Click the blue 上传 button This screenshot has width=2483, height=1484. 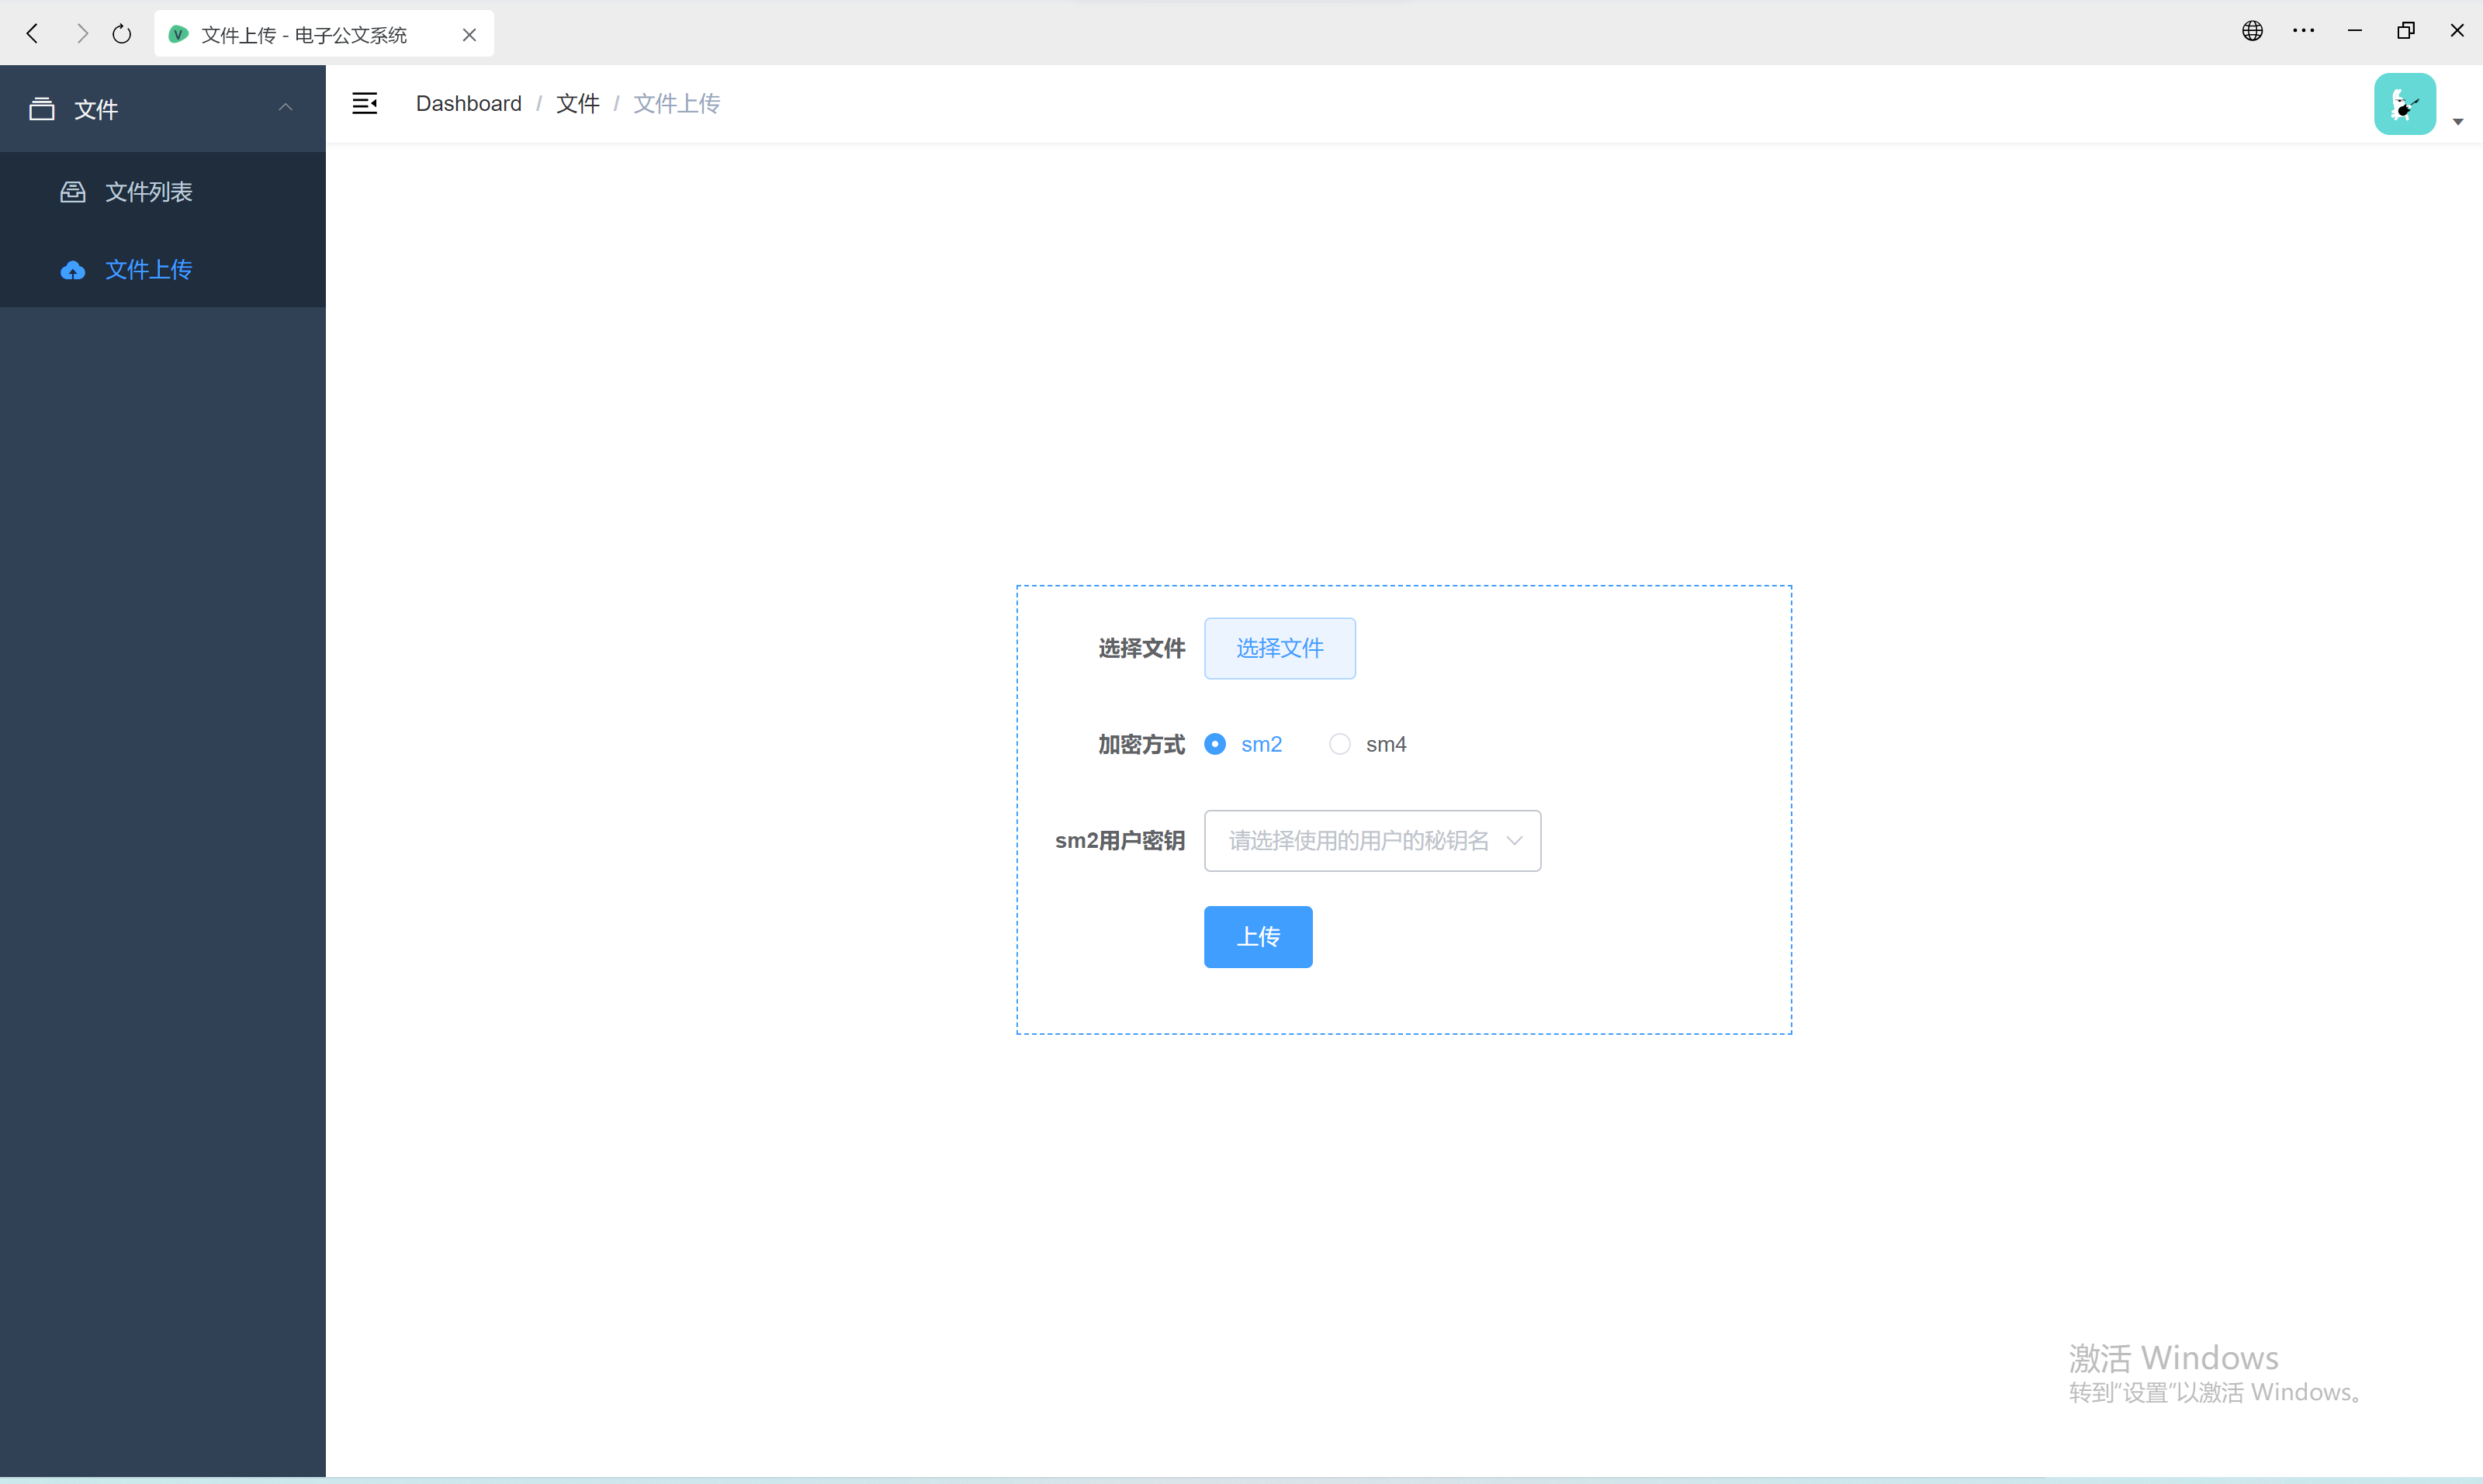click(1257, 937)
